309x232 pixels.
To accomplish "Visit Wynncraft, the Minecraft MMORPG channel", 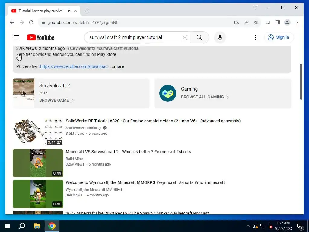I will click(x=94, y=190).
